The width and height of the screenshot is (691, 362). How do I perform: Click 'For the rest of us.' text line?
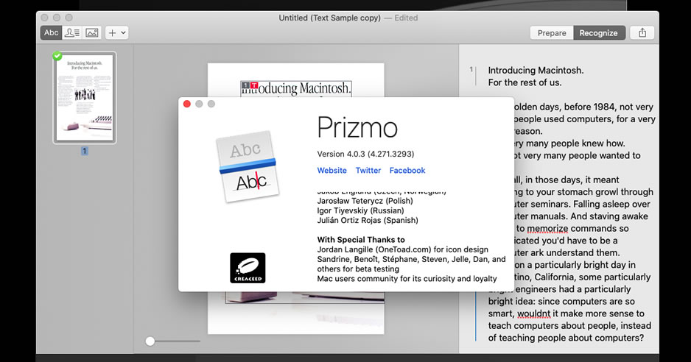(x=525, y=82)
